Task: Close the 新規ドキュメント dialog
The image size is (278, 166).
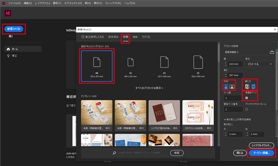Action: pos(275,29)
